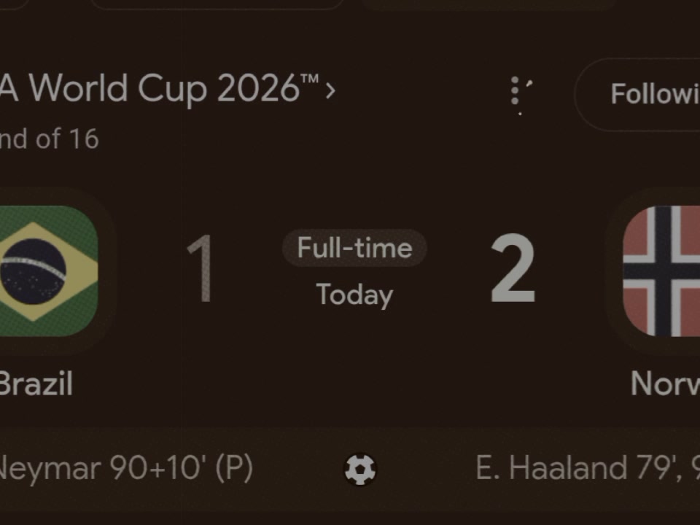Expand the chevron beside World Cup 2026
The height and width of the screenshot is (525, 700).
point(330,90)
